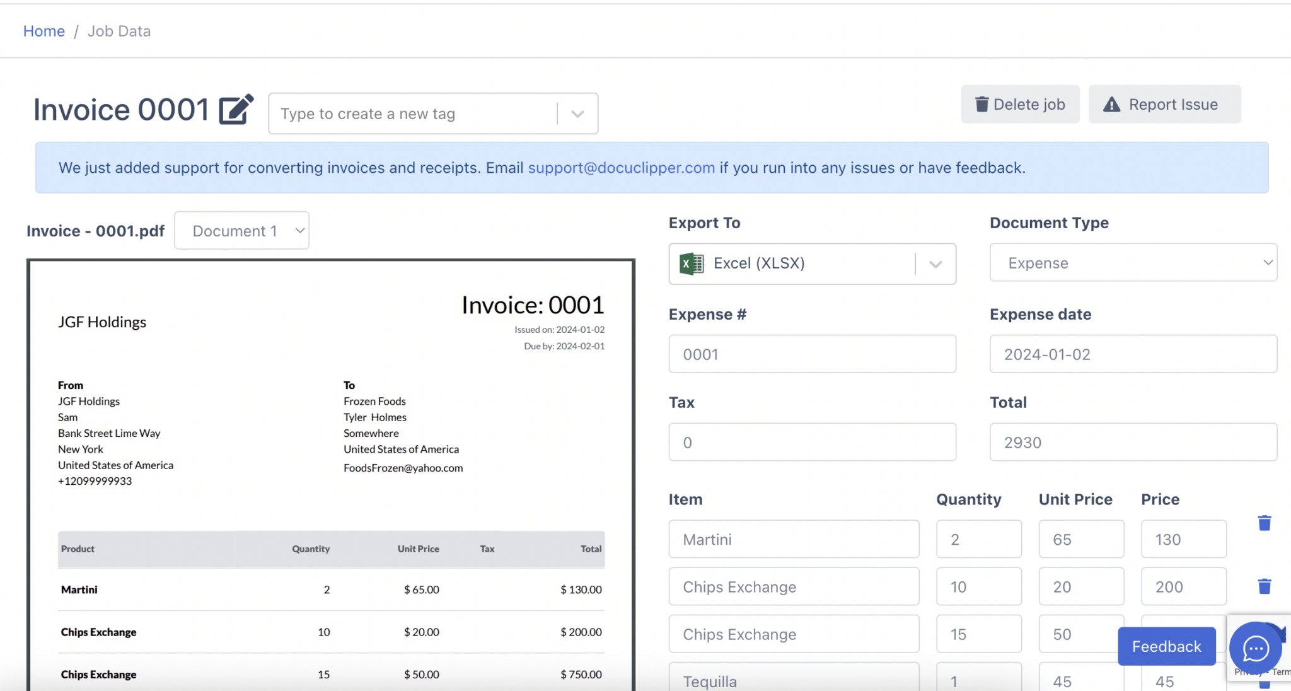
Task: Delete the Martini line item via trash icon
Action: click(1264, 523)
